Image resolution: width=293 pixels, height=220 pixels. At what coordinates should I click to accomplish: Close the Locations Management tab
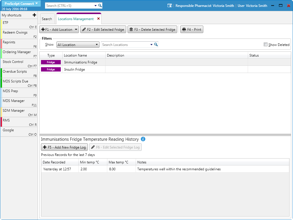tap(98, 19)
